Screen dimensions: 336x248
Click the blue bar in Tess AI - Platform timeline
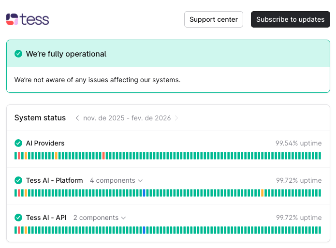(x=144, y=193)
